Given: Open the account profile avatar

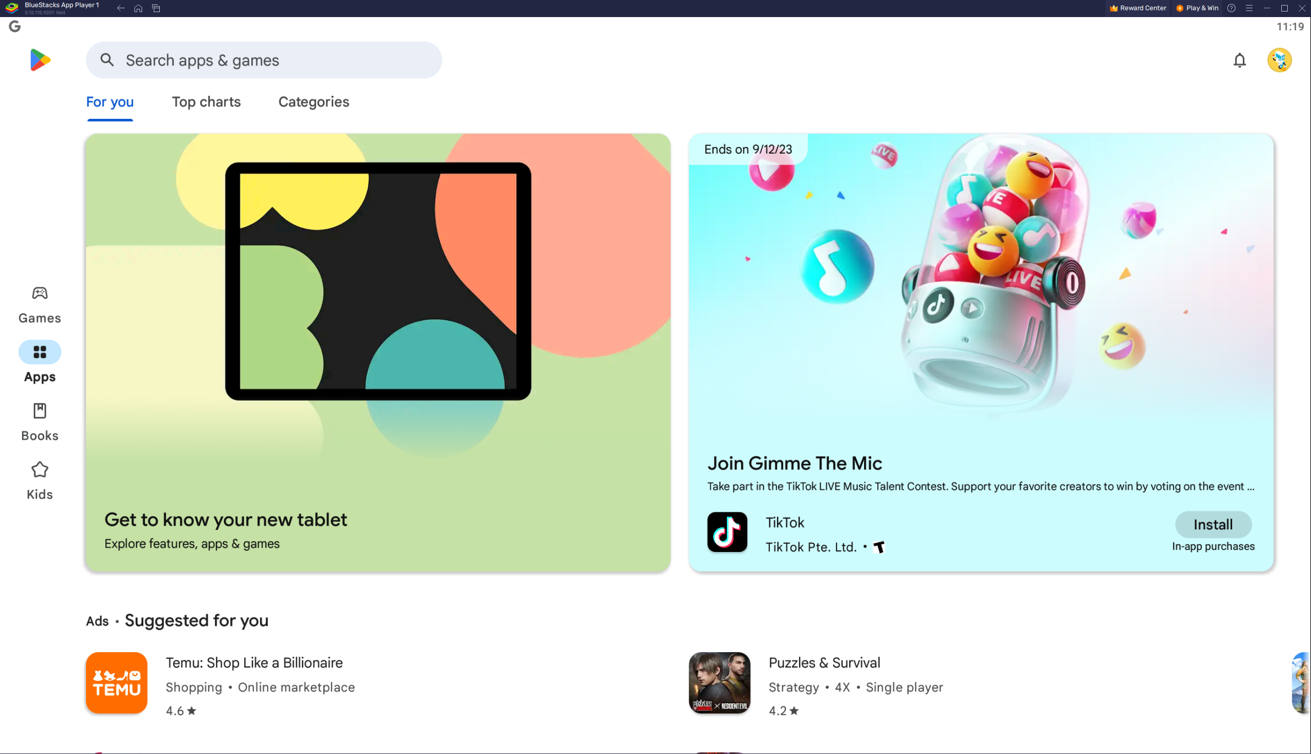Looking at the screenshot, I should pos(1279,60).
